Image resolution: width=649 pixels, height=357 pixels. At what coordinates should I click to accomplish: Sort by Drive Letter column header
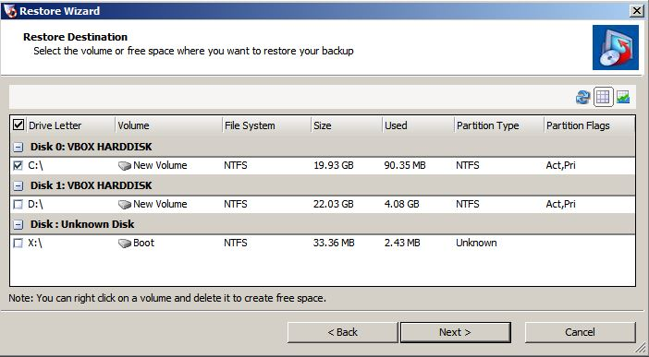point(71,125)
